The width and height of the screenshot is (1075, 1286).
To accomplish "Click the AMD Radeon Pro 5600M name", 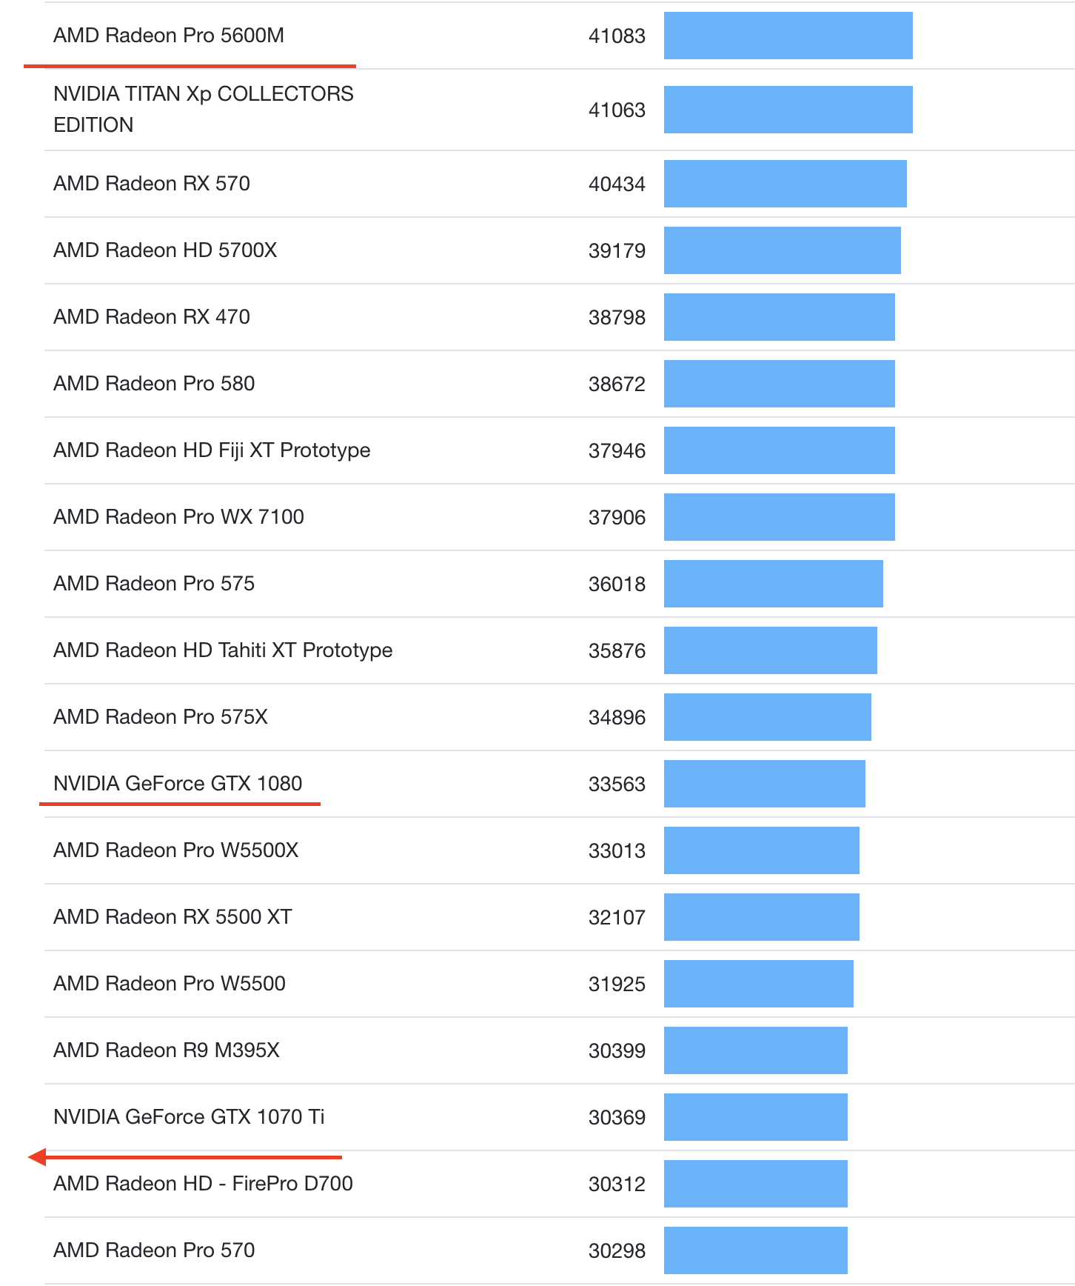I will click(x=169, y=36).
